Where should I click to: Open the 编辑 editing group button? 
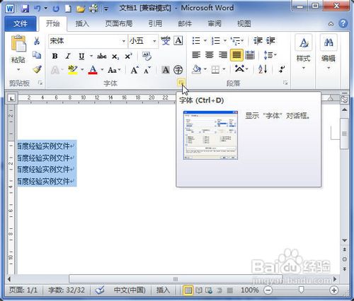click(x=329, y=52)
